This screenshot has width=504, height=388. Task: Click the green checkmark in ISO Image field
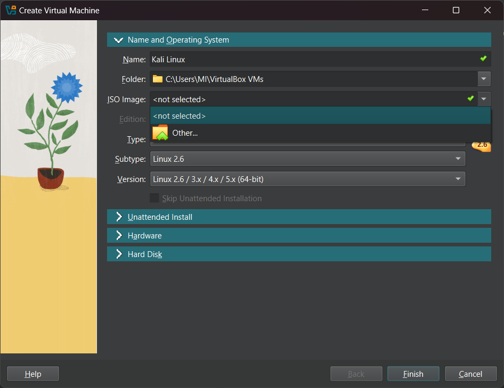[x=470, y=99]
